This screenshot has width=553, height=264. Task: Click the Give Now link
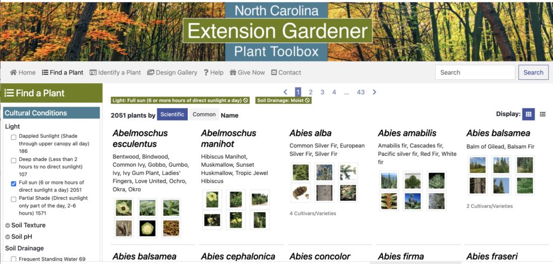(x=247, y=72)
